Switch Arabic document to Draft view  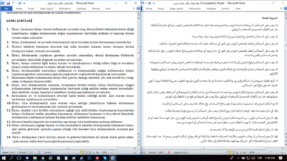[245, 152]
